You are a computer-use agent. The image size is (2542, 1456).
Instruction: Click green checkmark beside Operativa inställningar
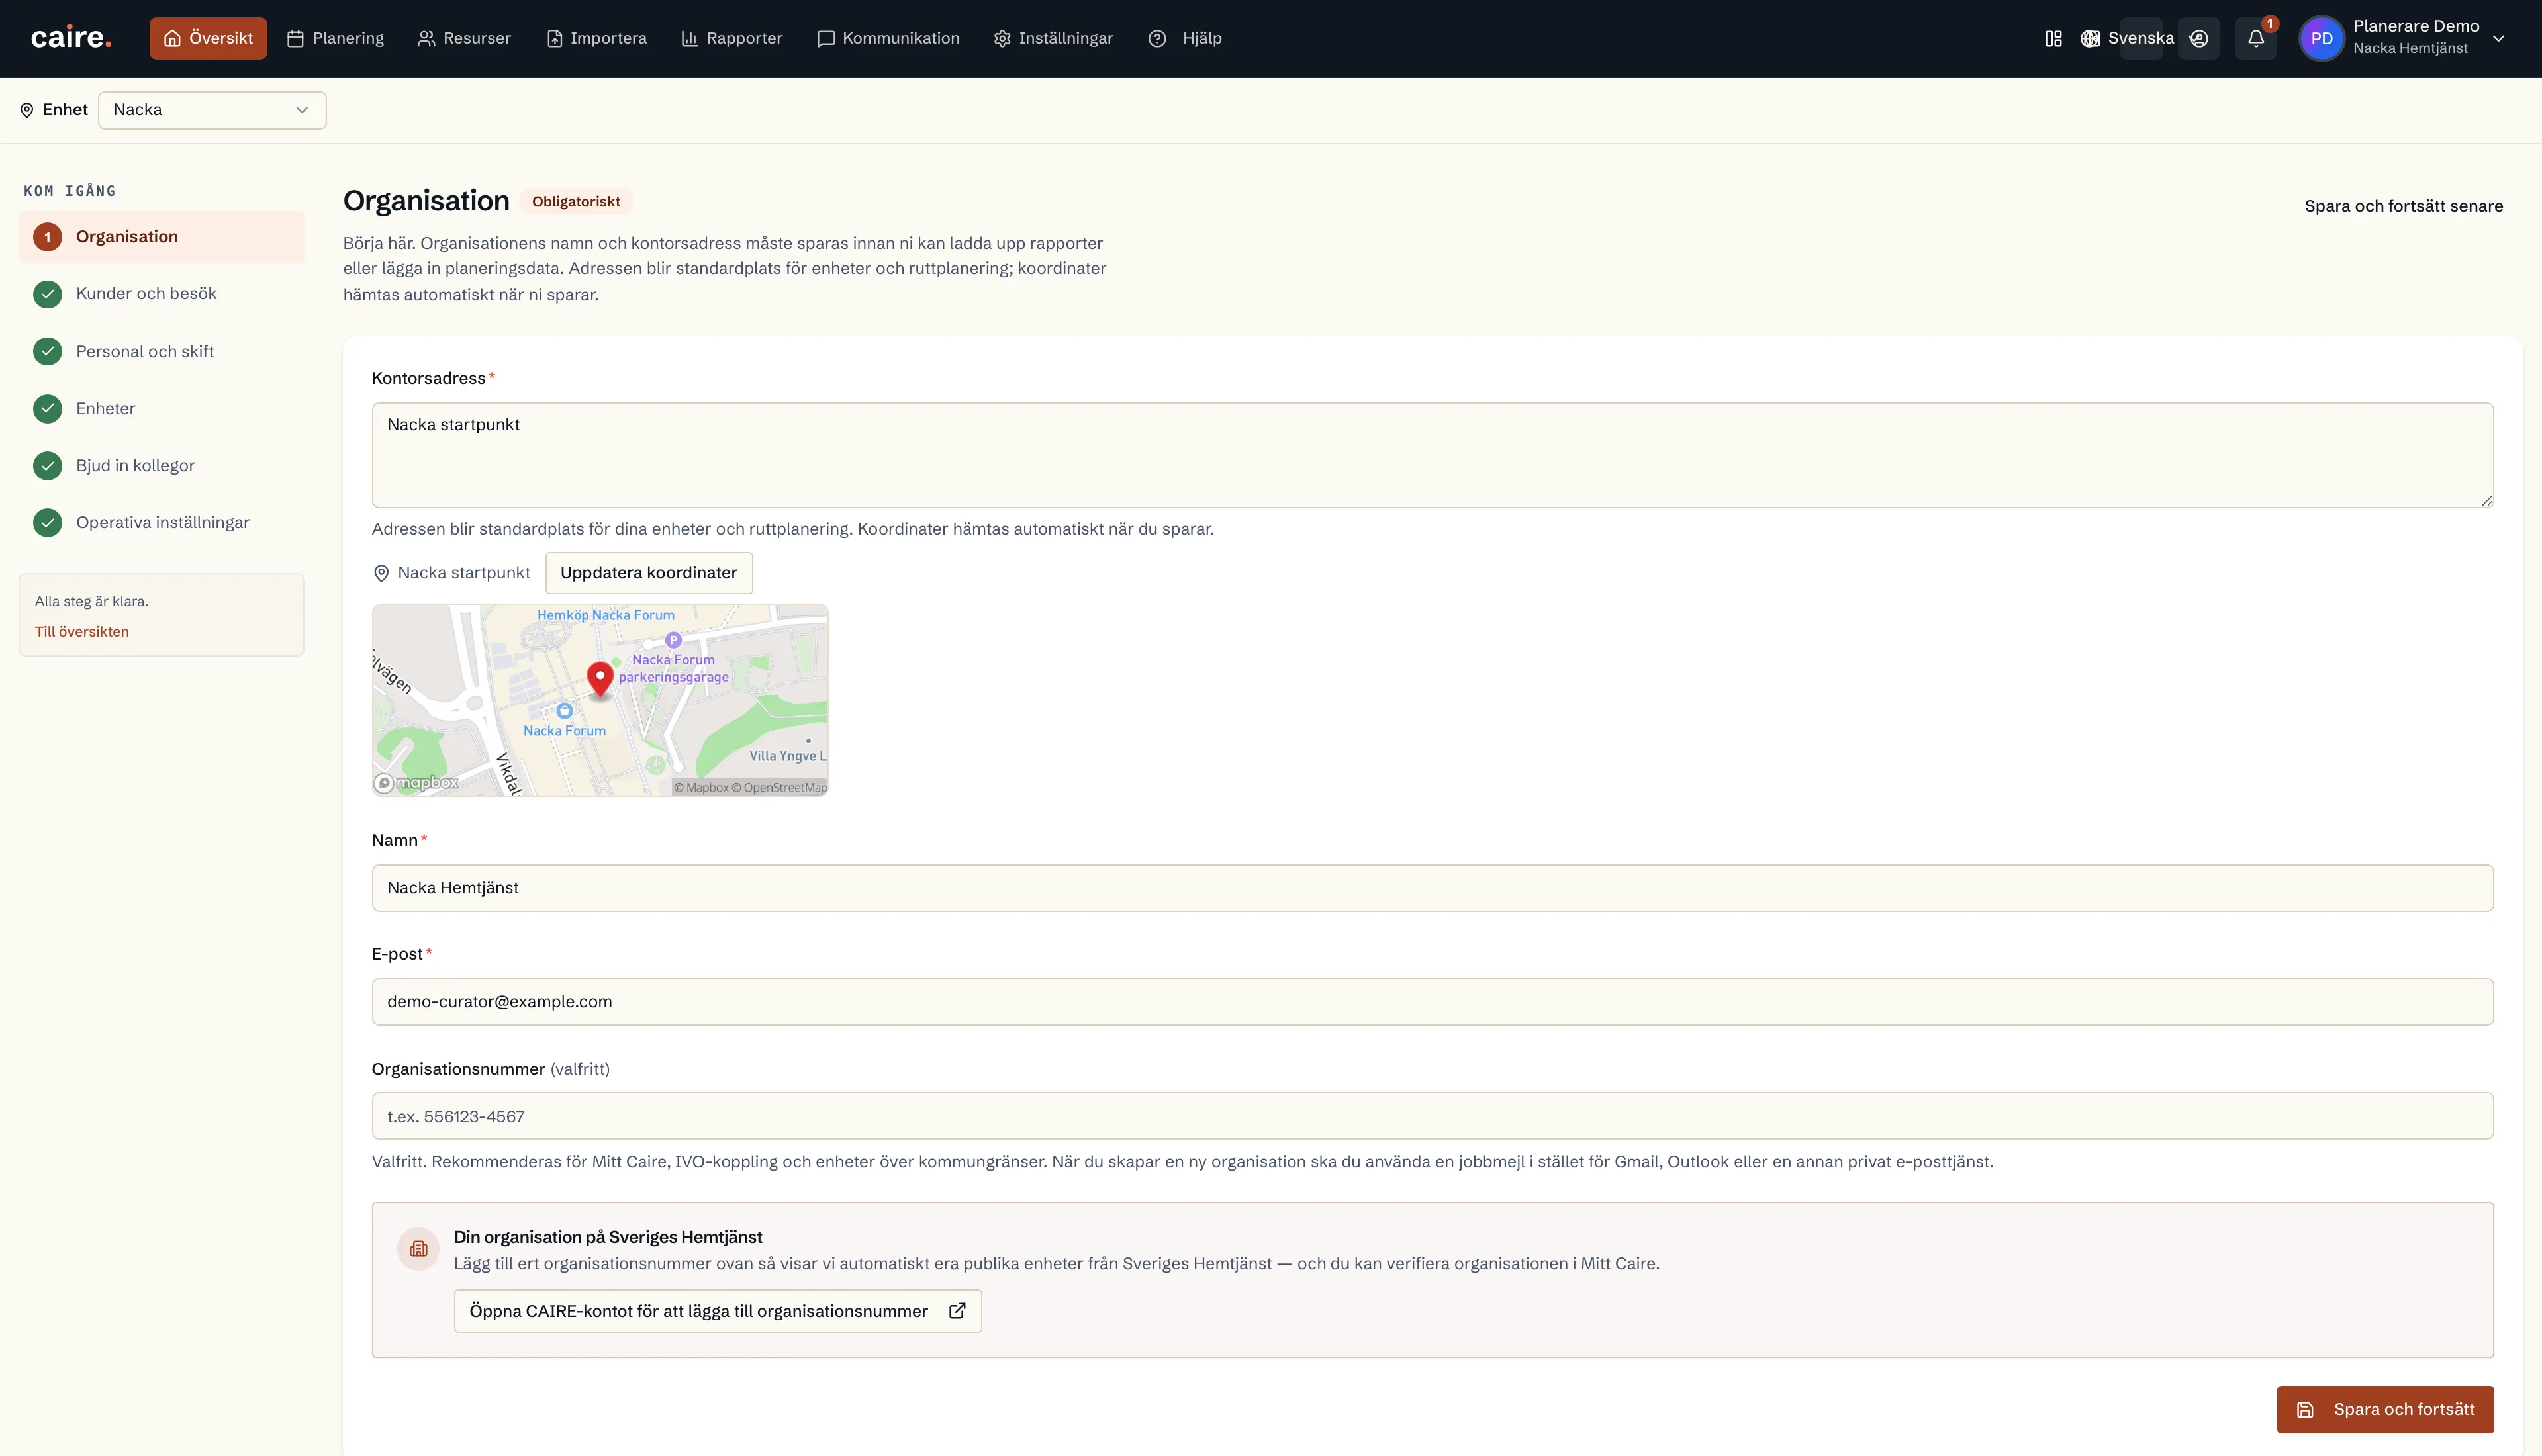click(47, 523)
